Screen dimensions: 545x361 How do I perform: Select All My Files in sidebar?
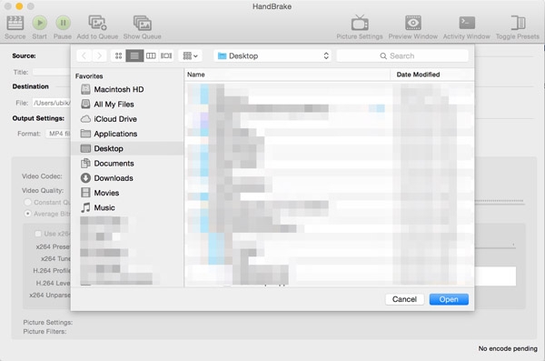point(127,104)
